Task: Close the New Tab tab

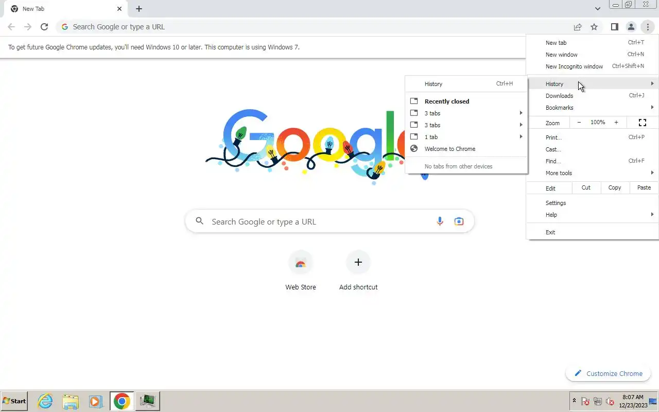Action: [119, 9]
